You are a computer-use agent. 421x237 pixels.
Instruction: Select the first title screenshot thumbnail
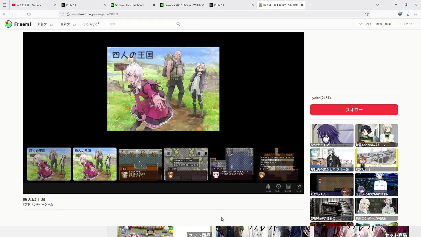pyautogui.click(x=49, y=164)
